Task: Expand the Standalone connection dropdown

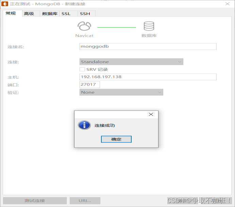Action: point(131,62)
